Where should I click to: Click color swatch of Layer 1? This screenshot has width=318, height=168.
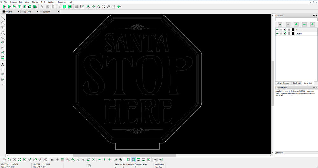click(x=293, y=33)
